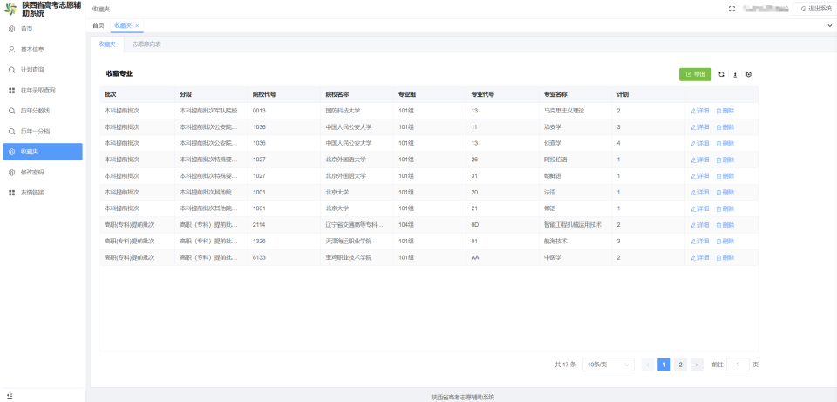Collapse the sidebar with bottom-left icon
This screenshot has height=402, width=837.
10,396
